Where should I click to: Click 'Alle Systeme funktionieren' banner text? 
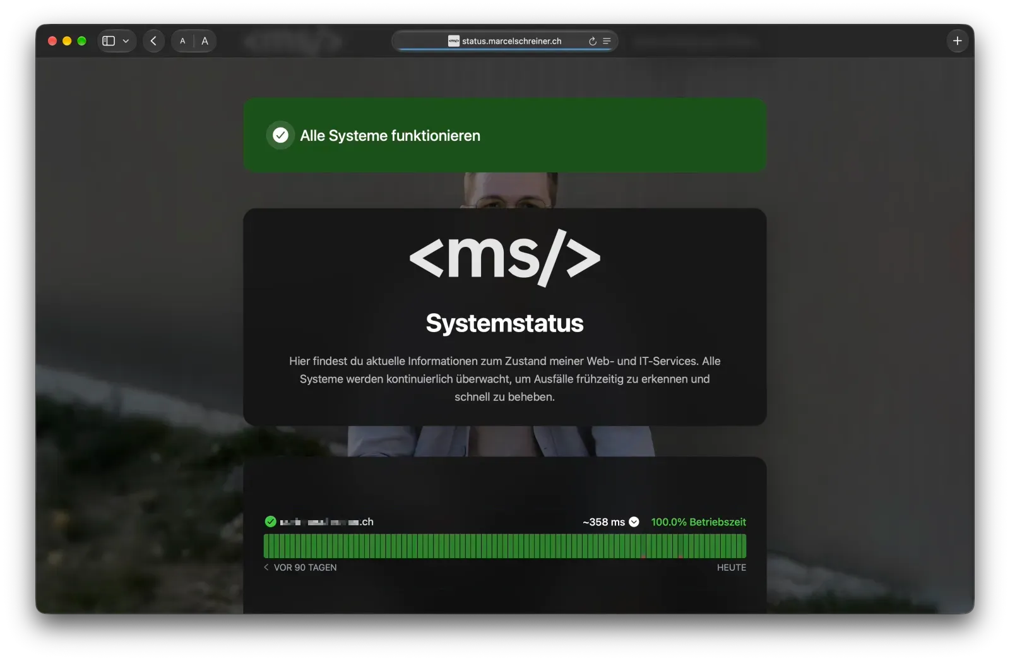[390, 136]
